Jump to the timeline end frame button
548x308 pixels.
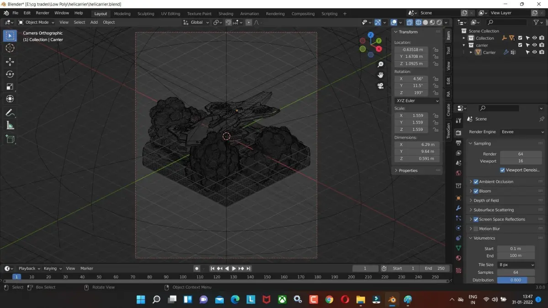tap(248, 268)
